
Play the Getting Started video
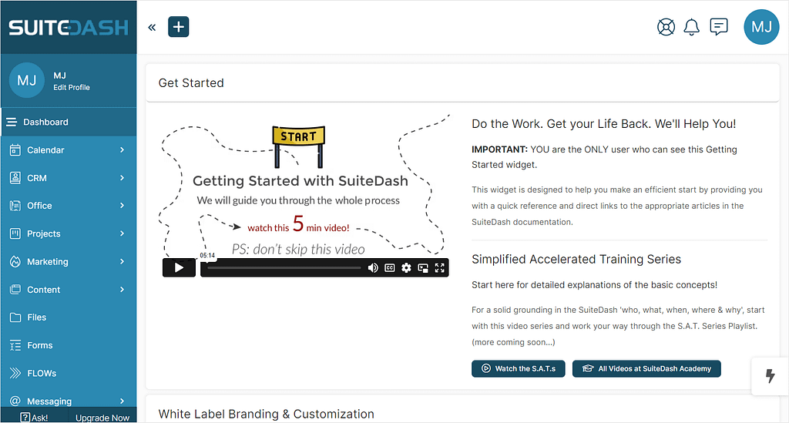(x=179, y=267)
